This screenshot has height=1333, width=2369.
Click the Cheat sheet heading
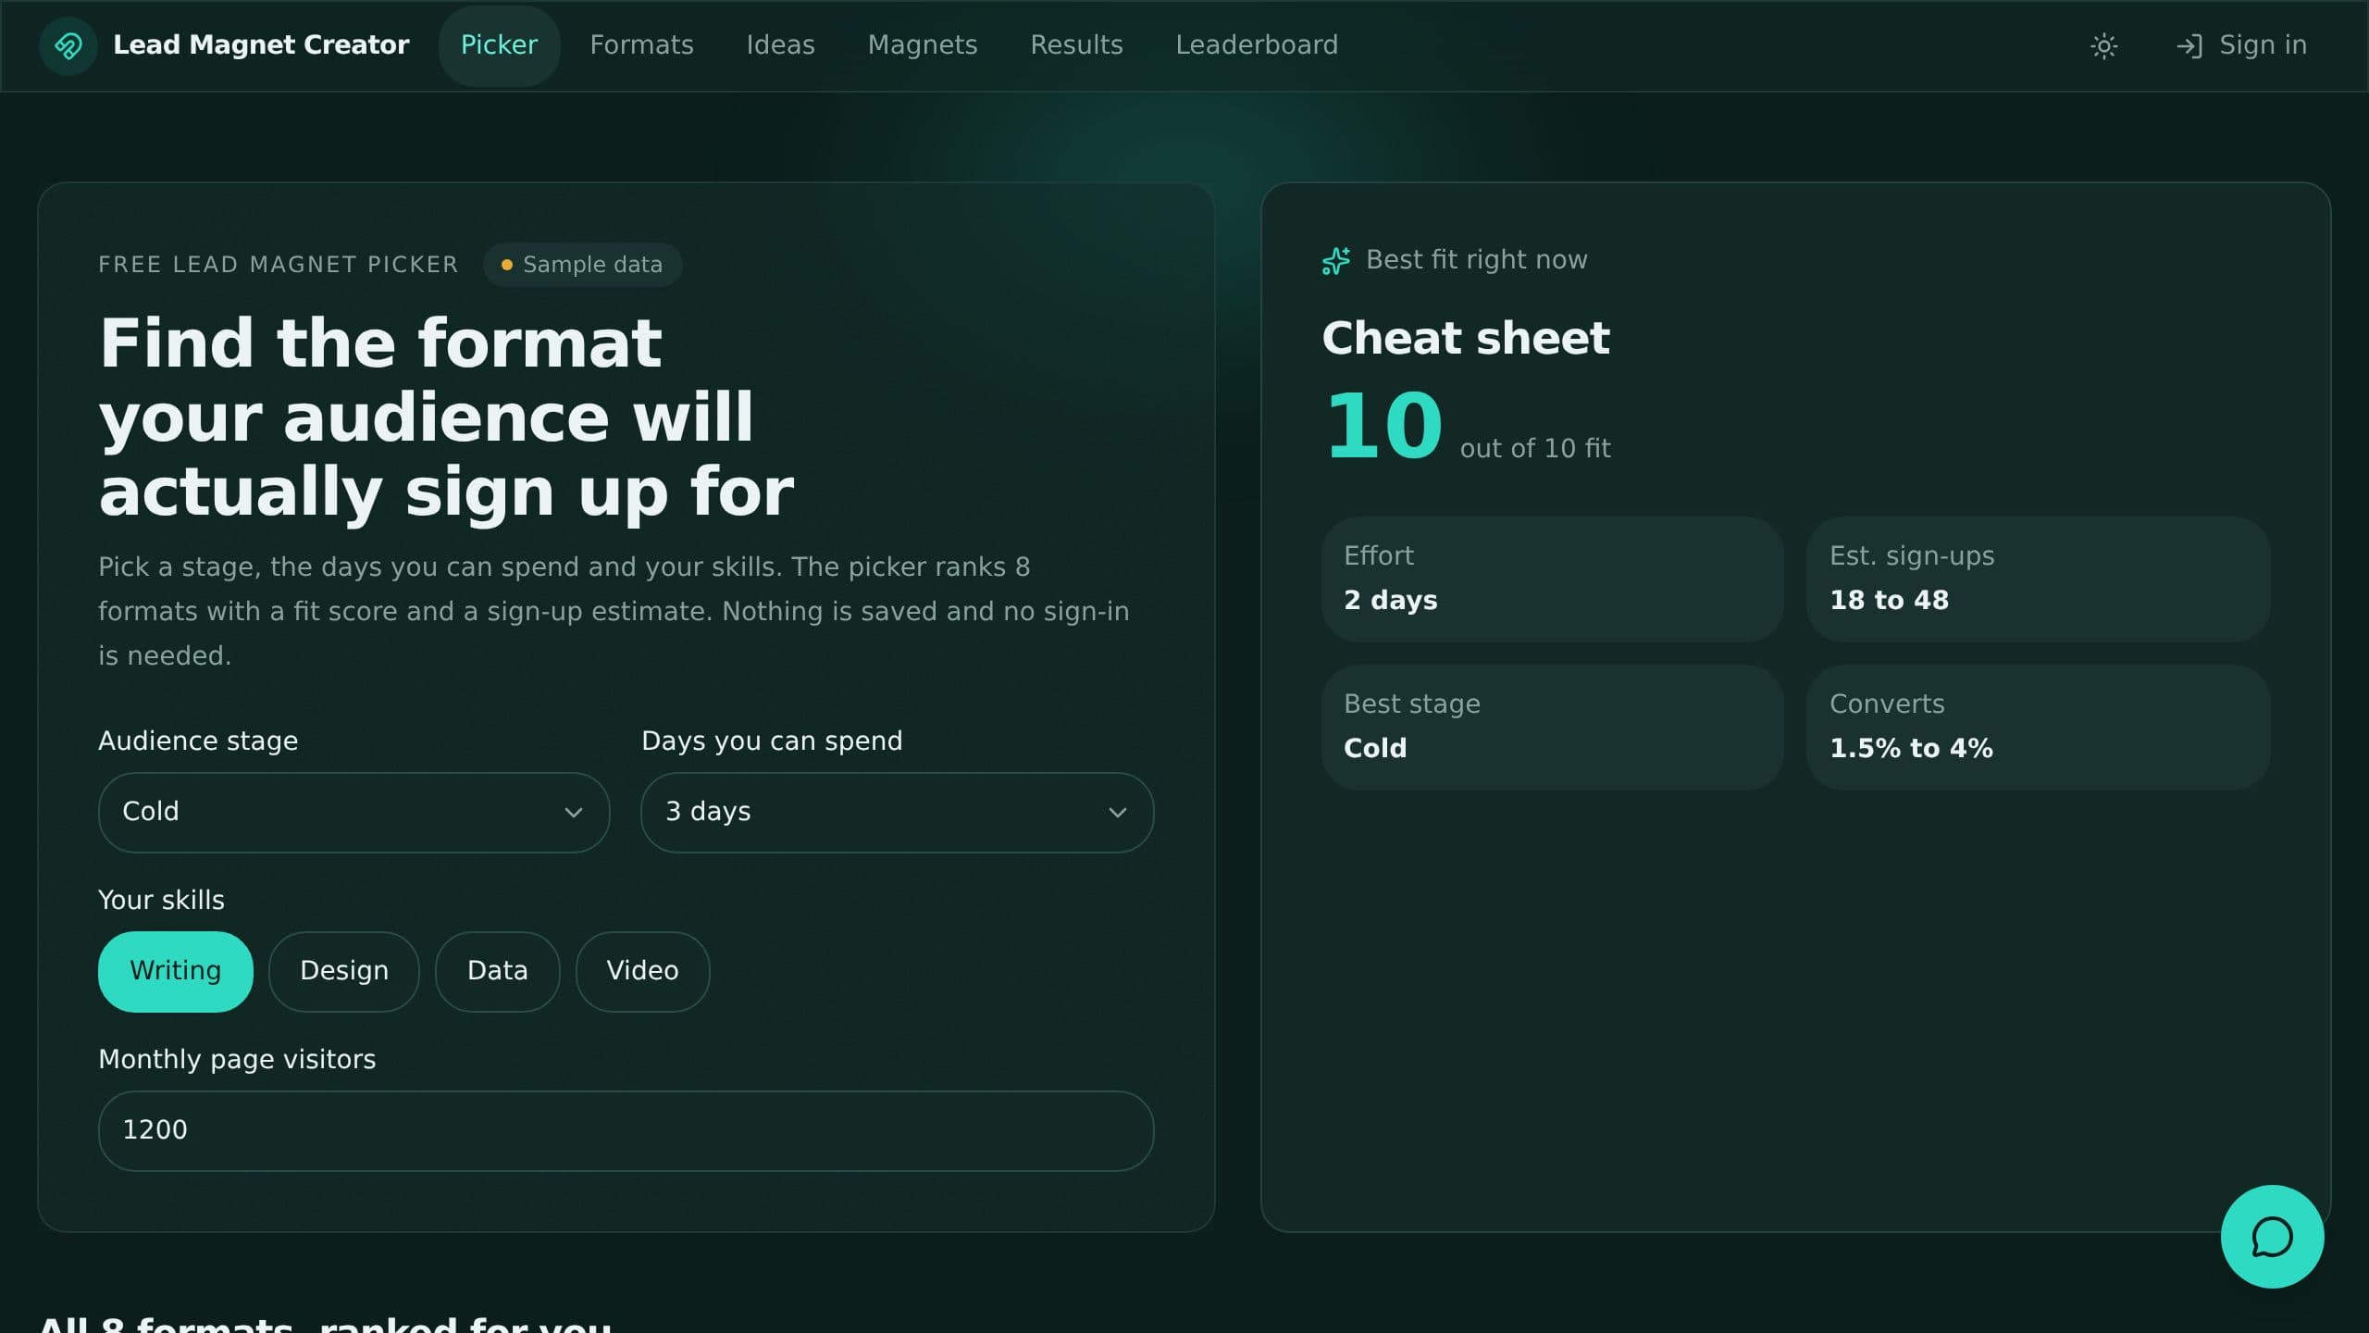(x=1466, y=338)
